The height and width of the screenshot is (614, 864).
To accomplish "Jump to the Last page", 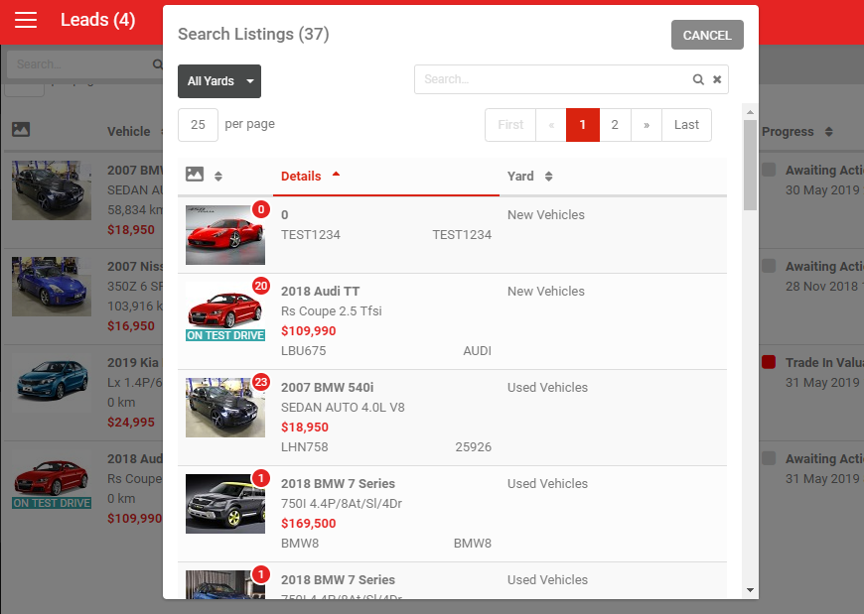I will [x=686, y=125].
